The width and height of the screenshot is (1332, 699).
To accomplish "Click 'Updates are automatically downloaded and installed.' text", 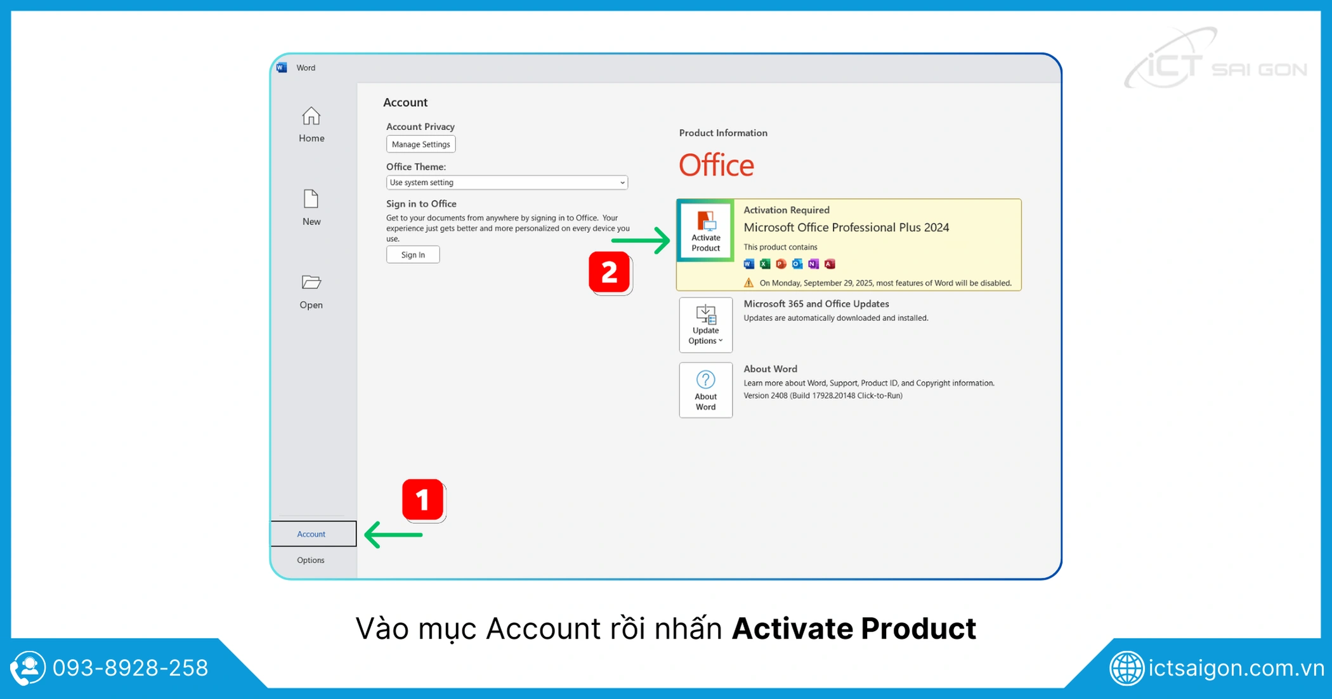I will pos(835,318).
